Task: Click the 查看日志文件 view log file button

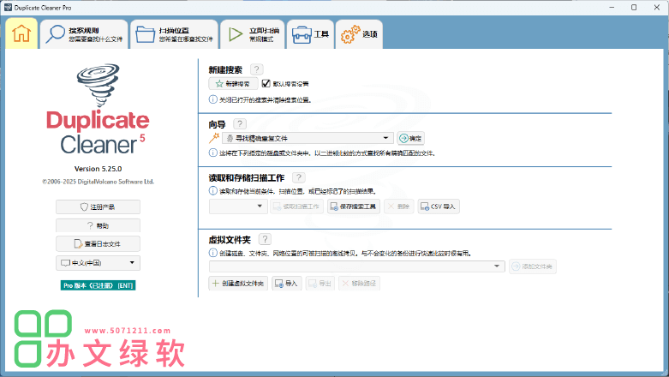Action: tap(98, 244)
